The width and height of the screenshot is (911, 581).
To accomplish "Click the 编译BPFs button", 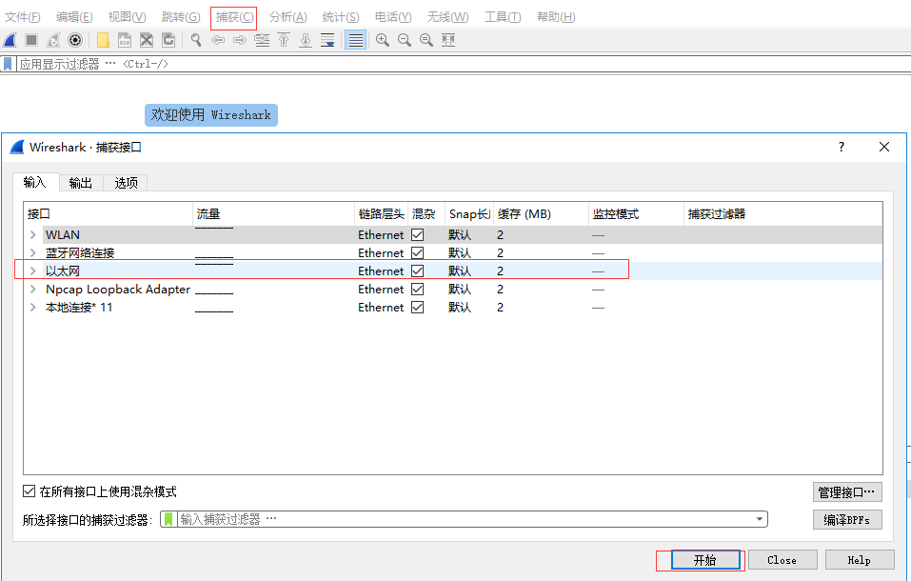I will point(847,520).
